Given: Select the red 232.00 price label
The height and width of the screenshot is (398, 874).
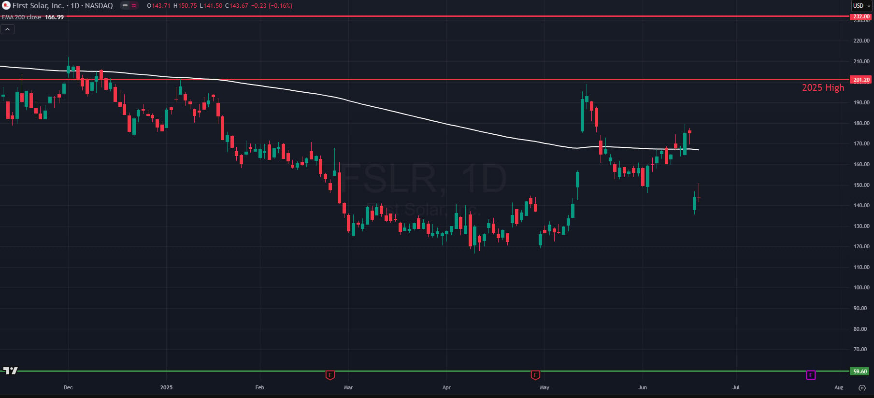Looking at the screenshot, I should (861, 16).
